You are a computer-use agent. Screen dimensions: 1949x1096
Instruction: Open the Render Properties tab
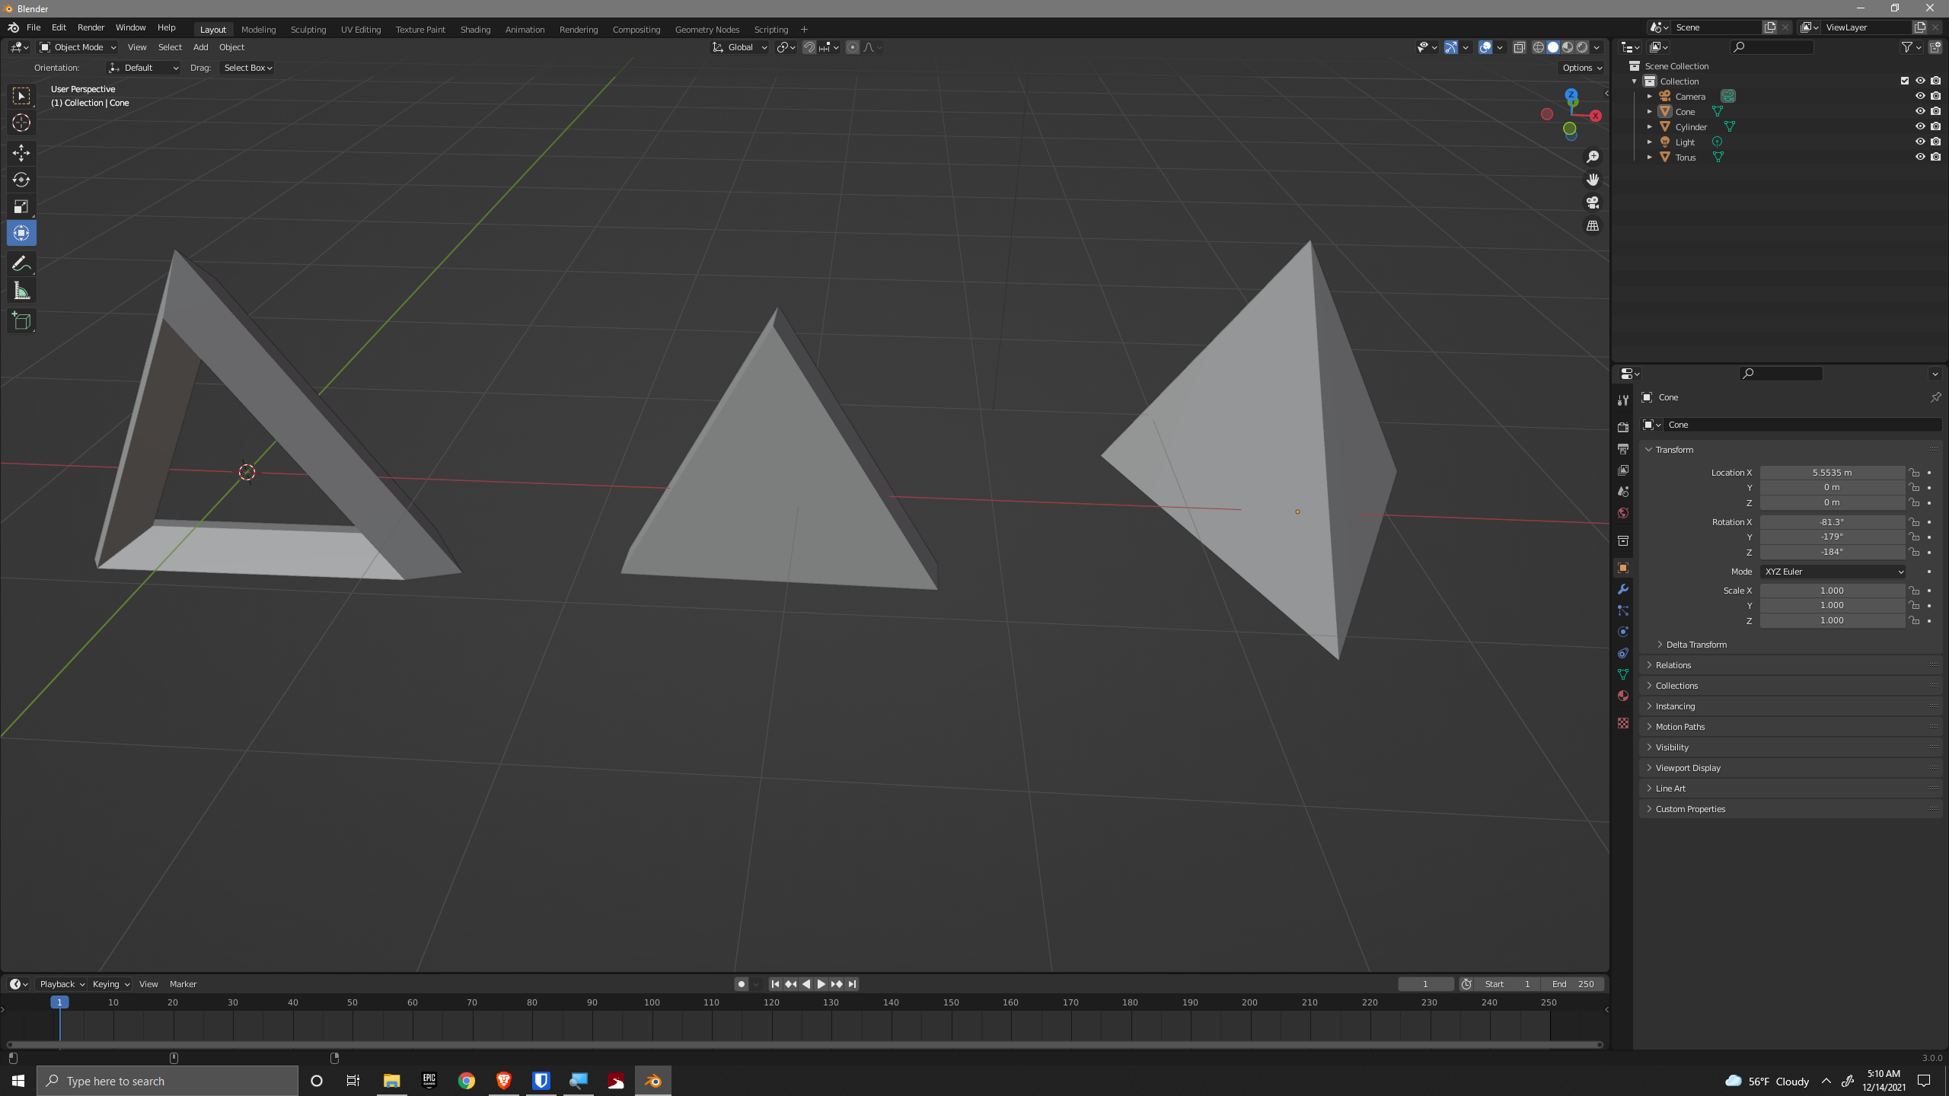point(1623,426)
